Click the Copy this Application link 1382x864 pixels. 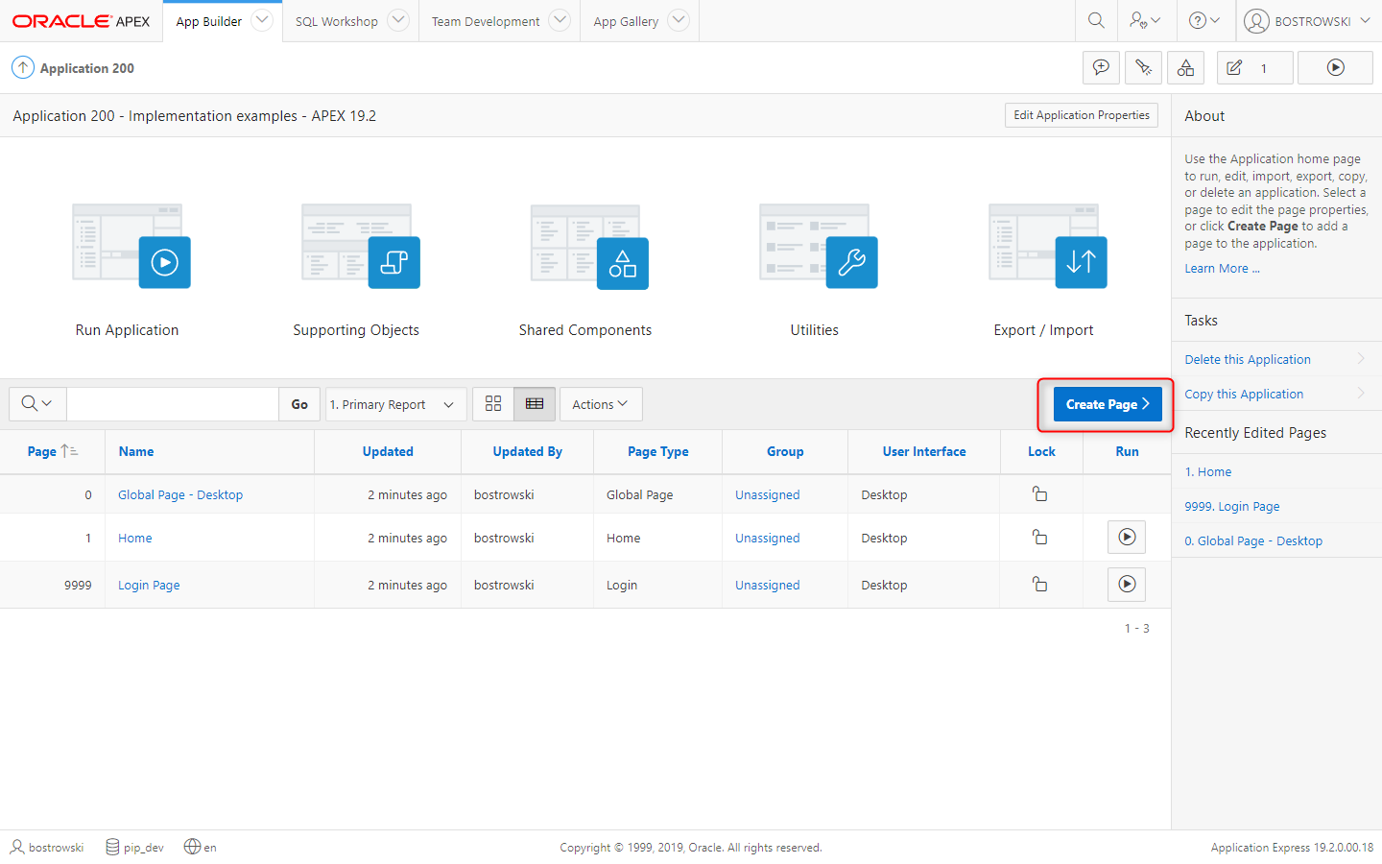pos(1244,394)
